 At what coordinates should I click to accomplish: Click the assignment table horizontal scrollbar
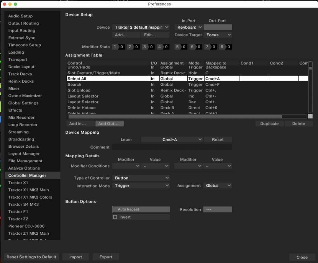(175, 116)
